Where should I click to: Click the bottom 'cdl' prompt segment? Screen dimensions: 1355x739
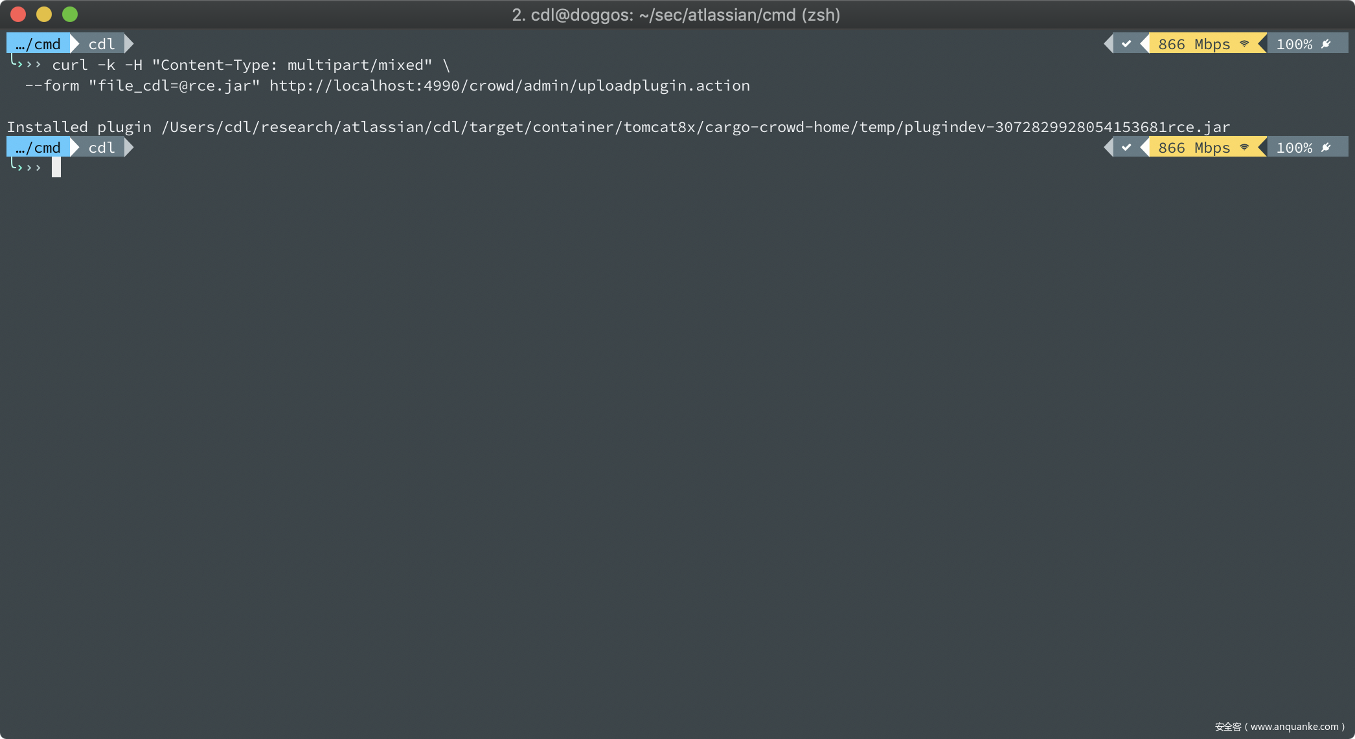[102, 148]
